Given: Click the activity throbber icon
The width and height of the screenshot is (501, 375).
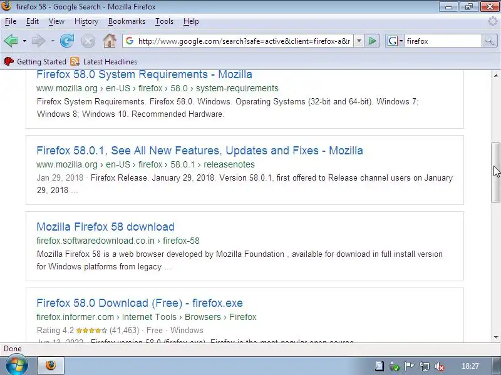Looking at the screenshot, I should click(493, 21).
